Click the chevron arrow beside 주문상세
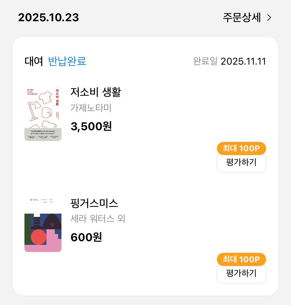The image size is (291, 305). [269, 18]
